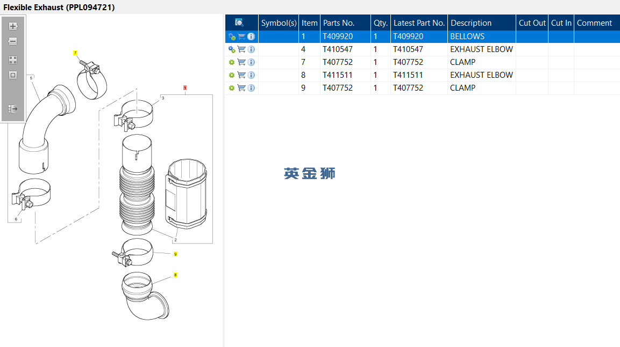Click the Comment column header
The width and height of the screenshot is (620, 347).
[x=597, y=23]
